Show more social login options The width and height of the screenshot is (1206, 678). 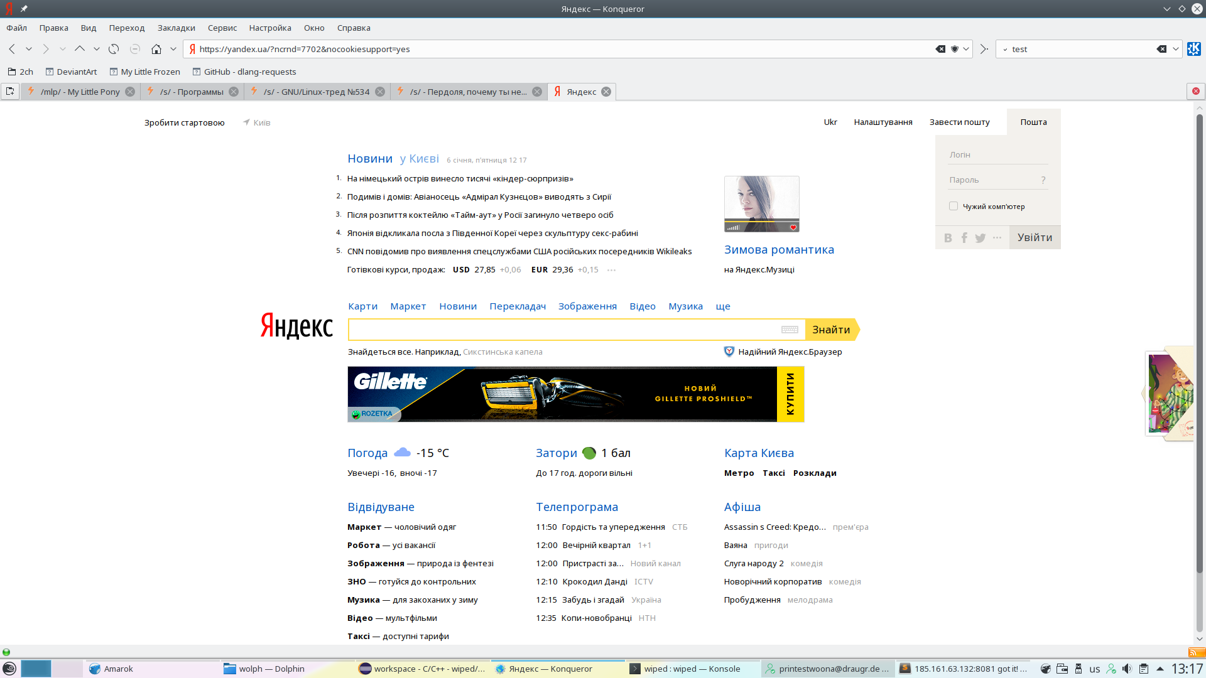pos(997,237)
